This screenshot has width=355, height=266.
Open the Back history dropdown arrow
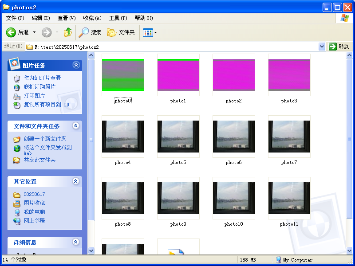coord(34,32)
